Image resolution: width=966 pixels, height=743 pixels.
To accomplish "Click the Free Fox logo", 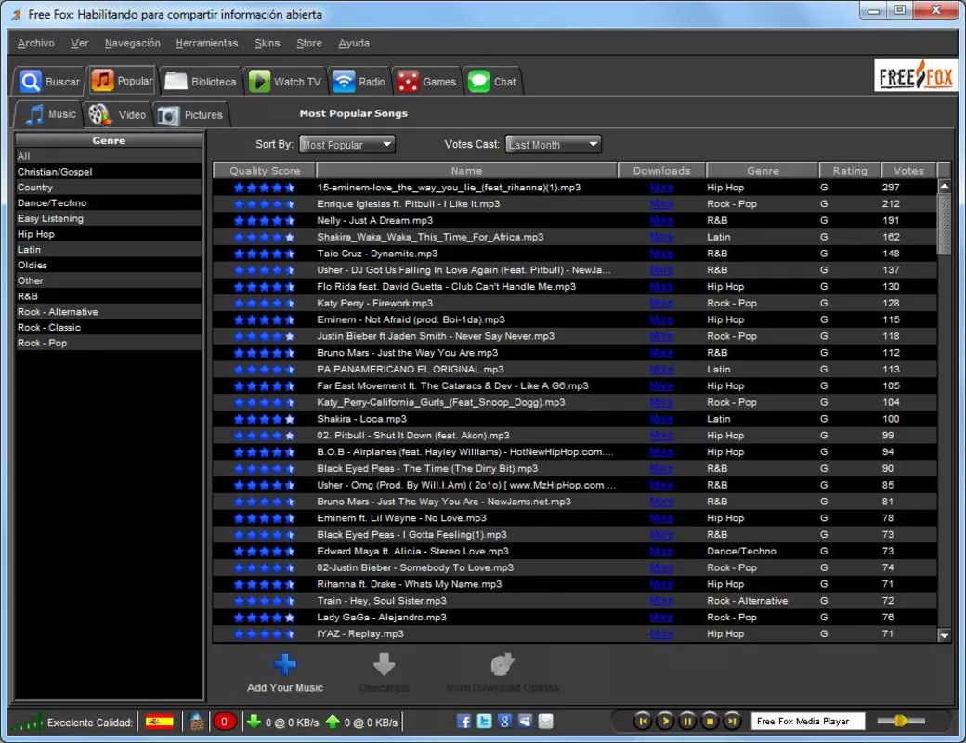I will coord(916,76).
